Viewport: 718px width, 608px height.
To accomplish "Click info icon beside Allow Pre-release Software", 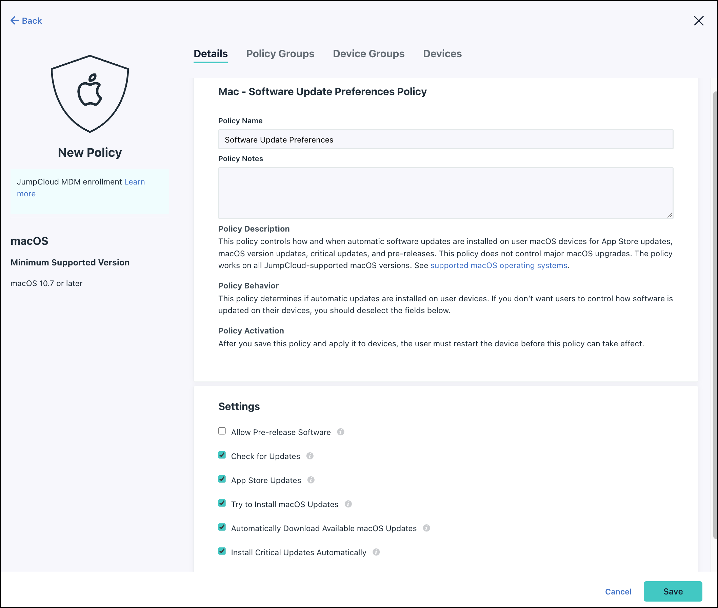I will (340, 432).
